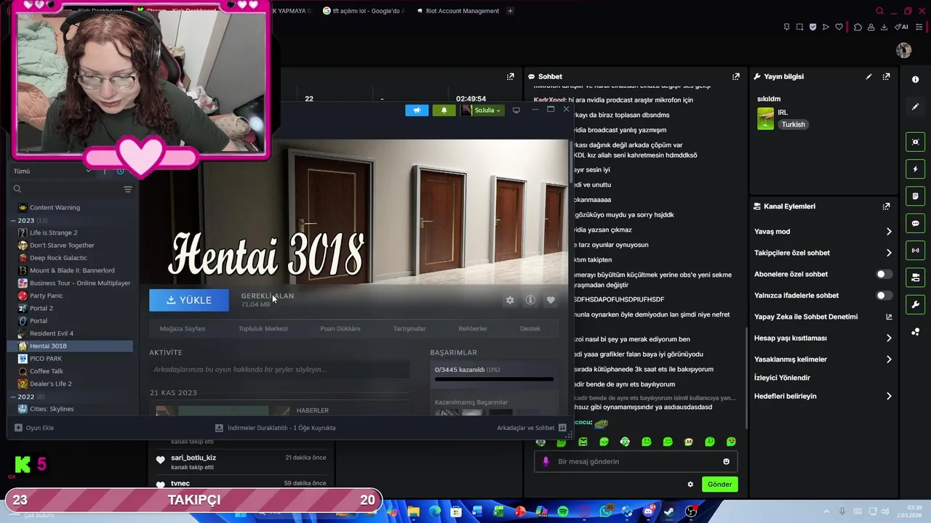Switch to the Tartışmalar tab

409,328
